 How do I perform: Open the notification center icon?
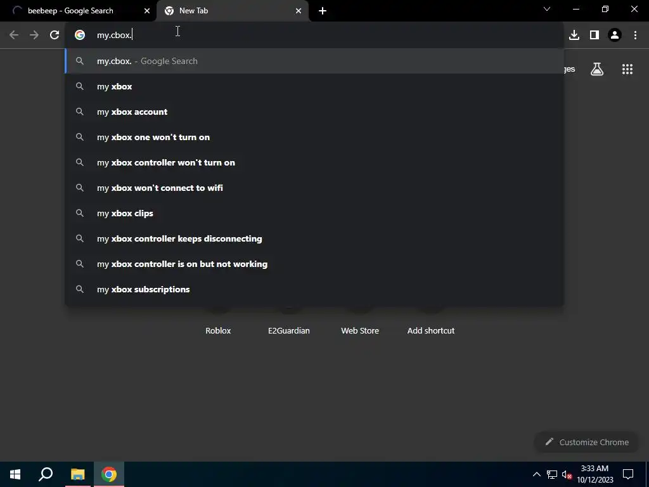pyautogui.click(x=628, y=474)
